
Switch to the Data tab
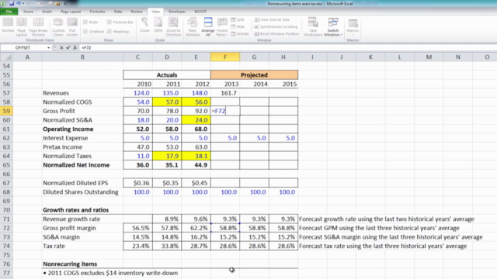118,12
